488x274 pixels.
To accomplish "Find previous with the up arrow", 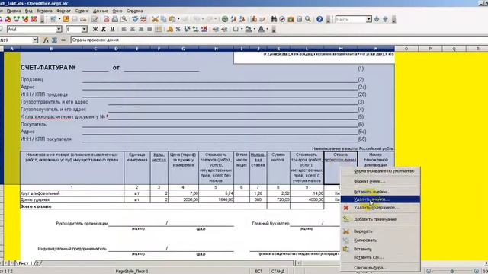I will point(385,19).
